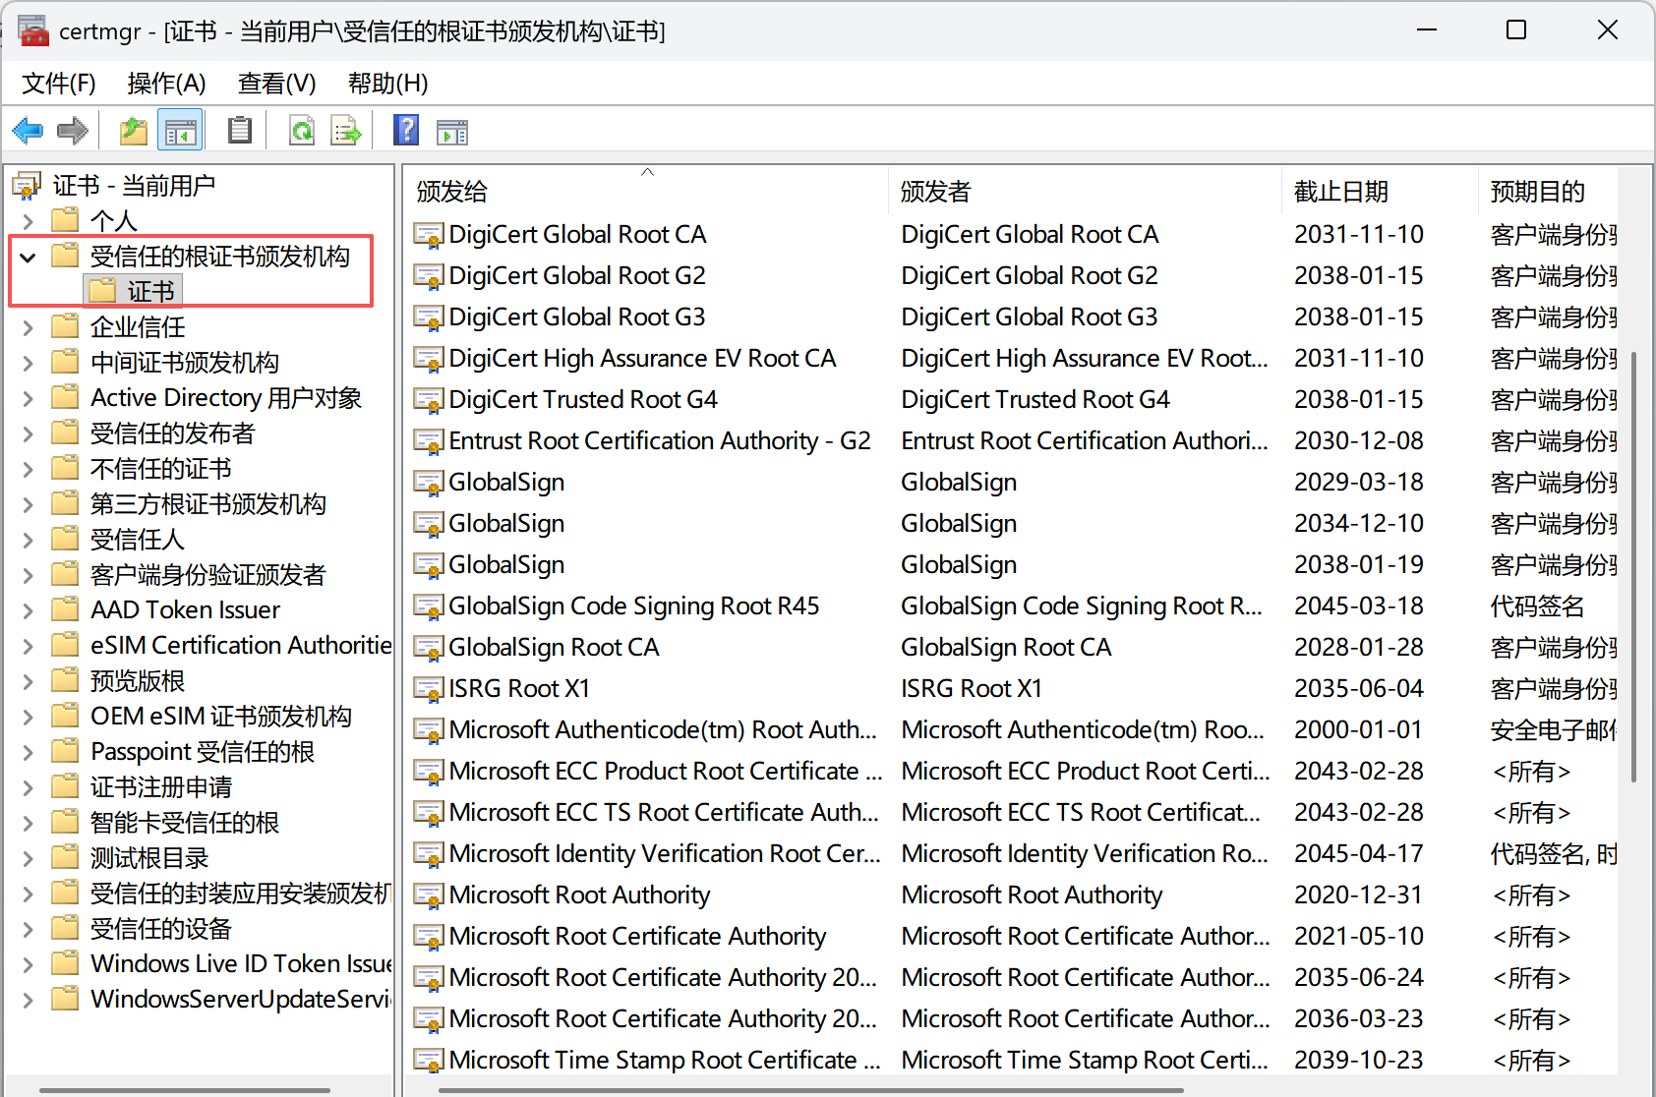
Task: Refresh the certificate list via toolbar icon
Action: pos(301,130)
